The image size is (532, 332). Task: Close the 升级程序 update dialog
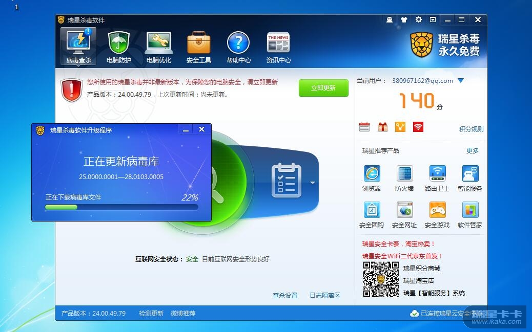click(201, 129)
